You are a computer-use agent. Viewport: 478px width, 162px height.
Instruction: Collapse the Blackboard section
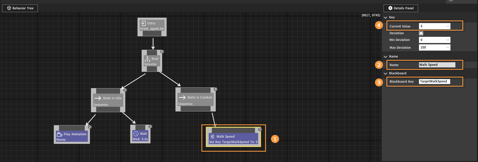pos(385,74)
